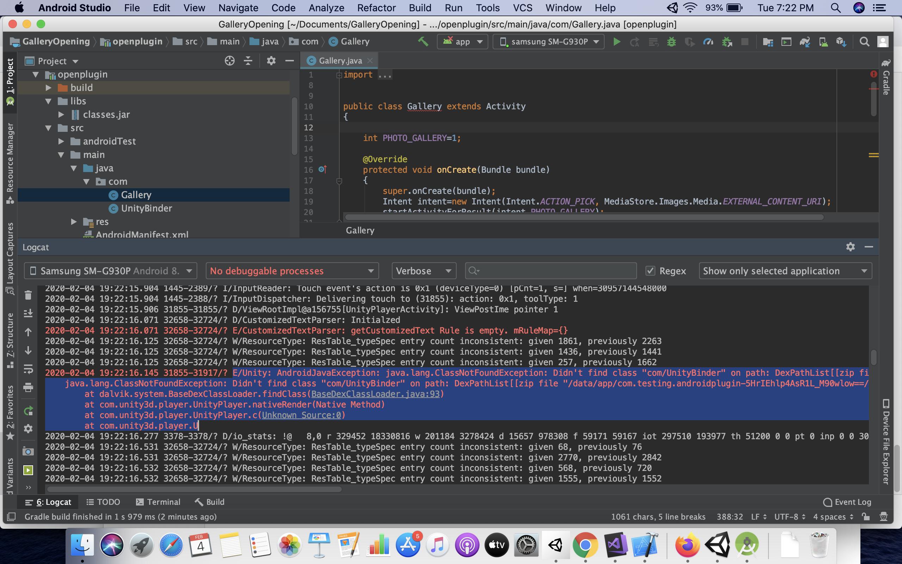Toggle the Favorites side panel

(x=10, y=412)
